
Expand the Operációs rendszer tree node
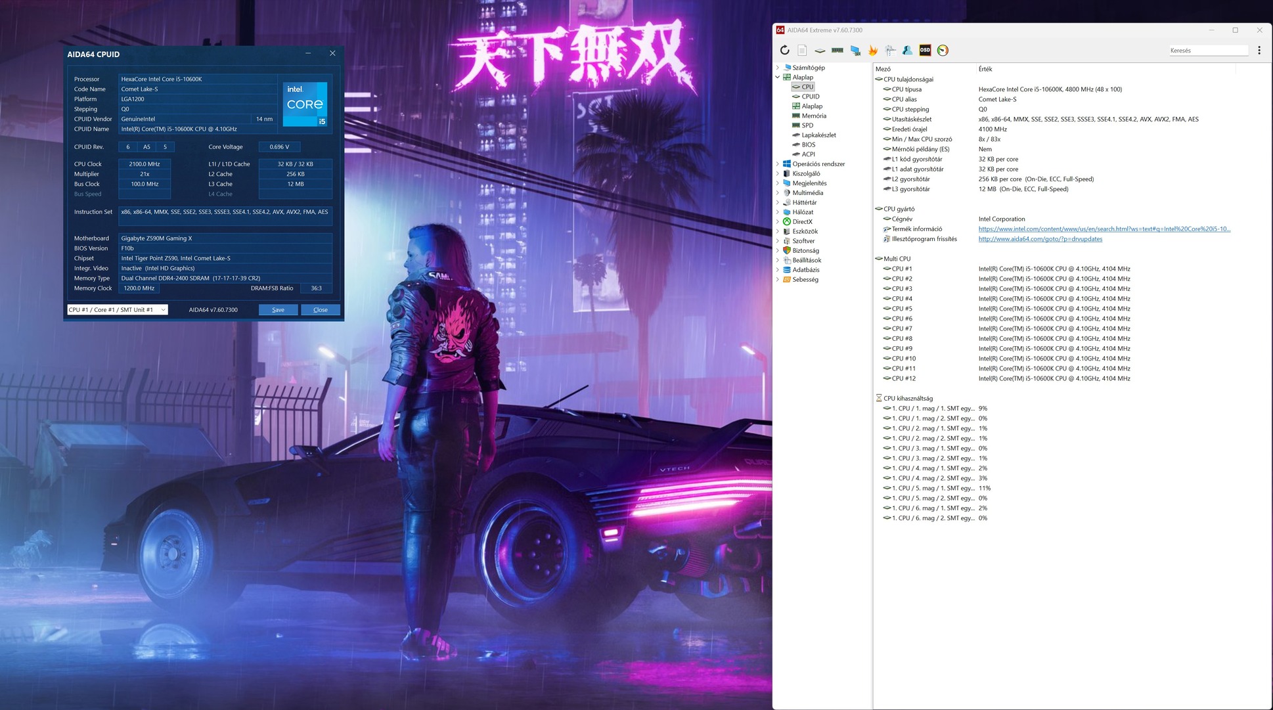778,164
